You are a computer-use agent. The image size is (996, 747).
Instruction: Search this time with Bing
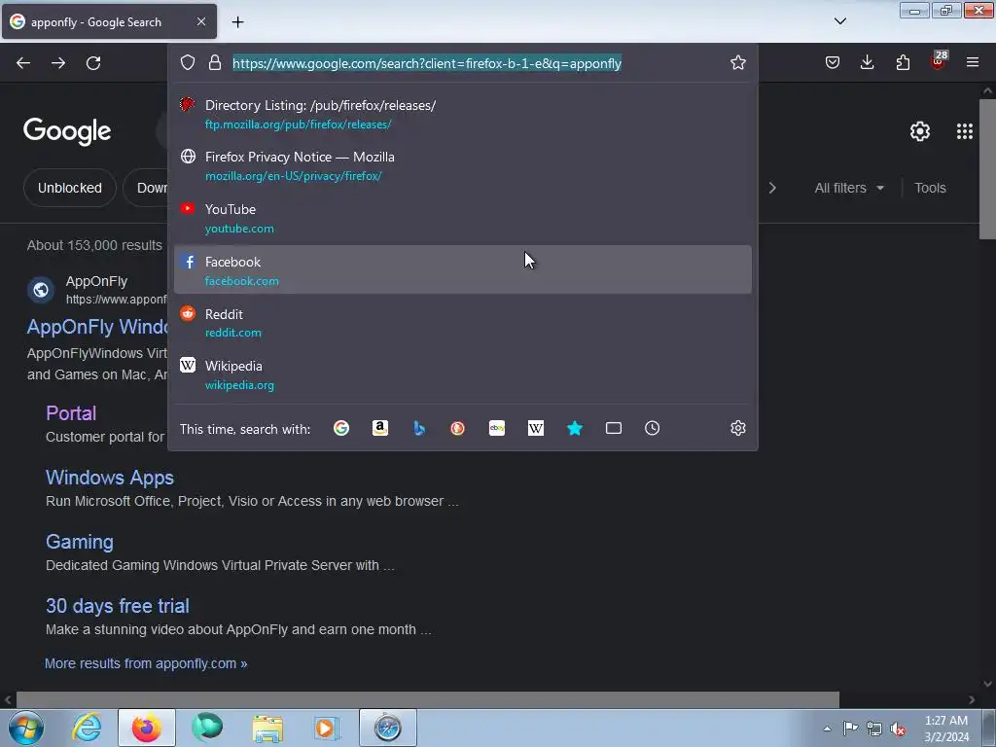418,428
